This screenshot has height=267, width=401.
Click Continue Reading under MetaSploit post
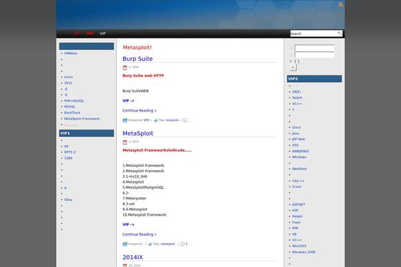click(x=140, y=234)
